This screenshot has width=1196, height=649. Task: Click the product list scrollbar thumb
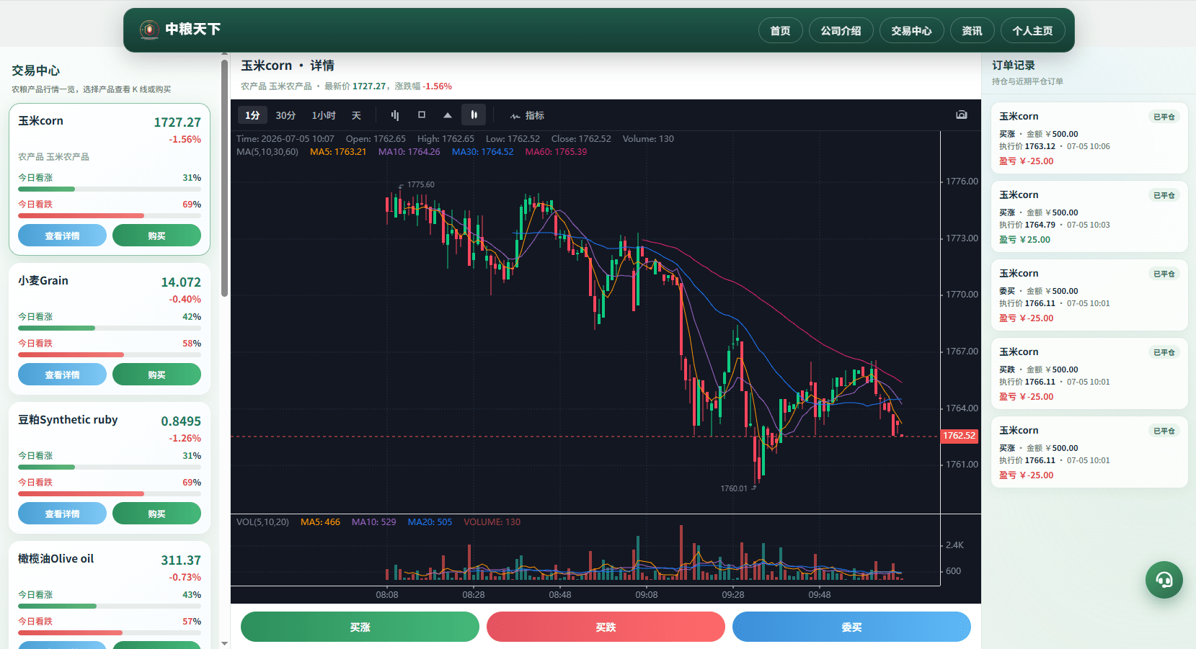tap(224, 178)
